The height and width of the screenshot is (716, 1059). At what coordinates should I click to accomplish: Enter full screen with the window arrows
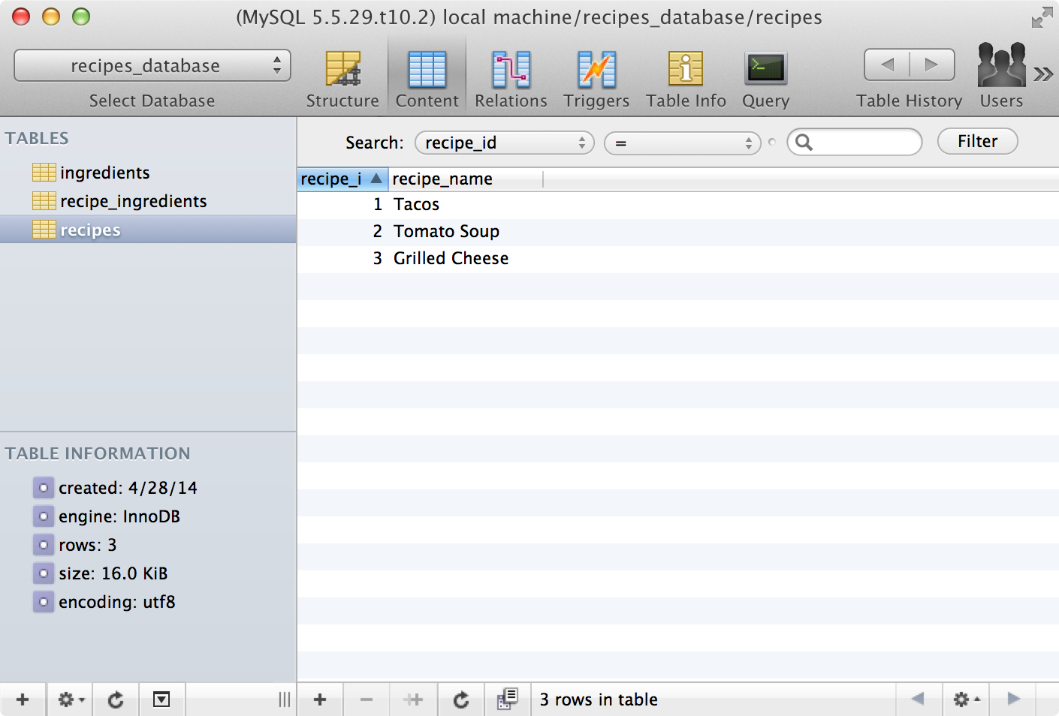coord(1042,17)
